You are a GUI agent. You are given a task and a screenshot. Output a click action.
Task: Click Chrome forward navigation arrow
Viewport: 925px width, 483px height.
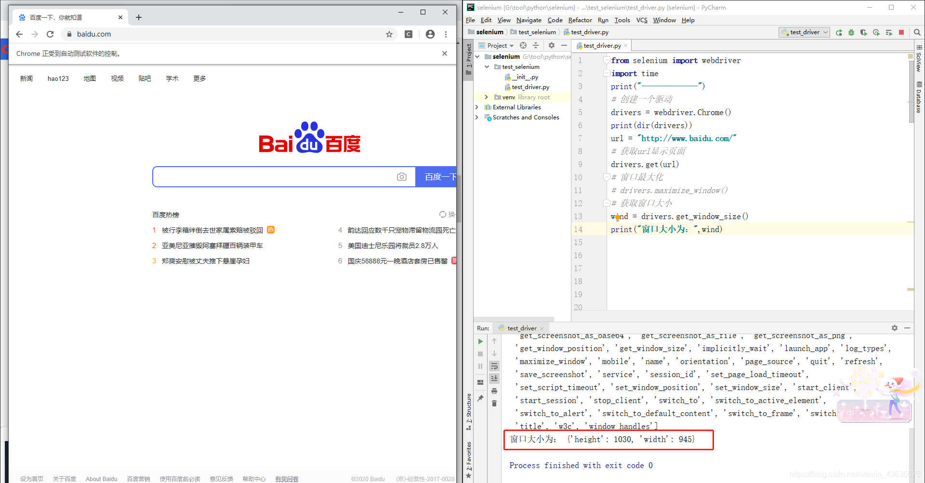35,34
